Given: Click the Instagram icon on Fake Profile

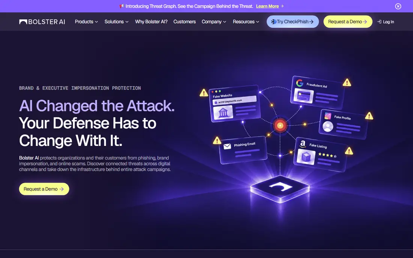Looking at the screenshot, I should coord(328,116).
